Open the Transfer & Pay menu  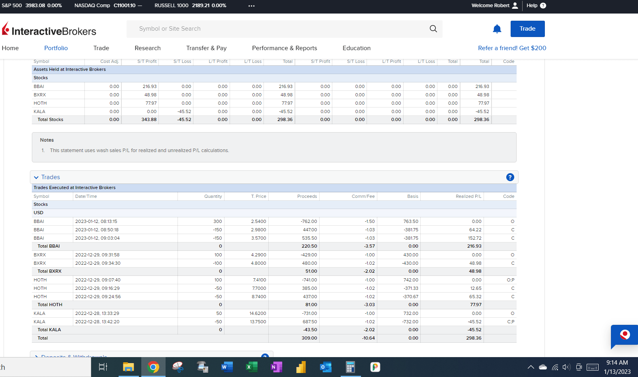(206, 48)
